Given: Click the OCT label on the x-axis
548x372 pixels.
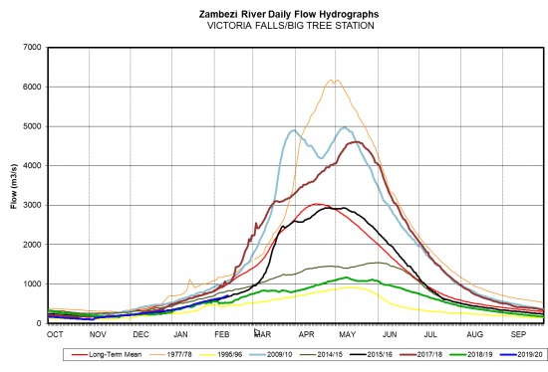Looking at the screenshot, I should pyautogui.click(x=55, y=334).
